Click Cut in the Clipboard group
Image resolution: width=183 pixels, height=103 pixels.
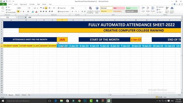coord(8,7)
